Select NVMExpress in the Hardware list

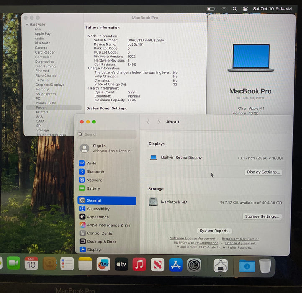[x=46, y=94]
